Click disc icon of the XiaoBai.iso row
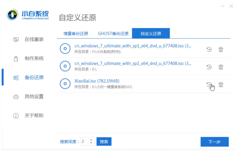Image resolution: width=237 pixels, height=152 pixels. click(65, 84)
